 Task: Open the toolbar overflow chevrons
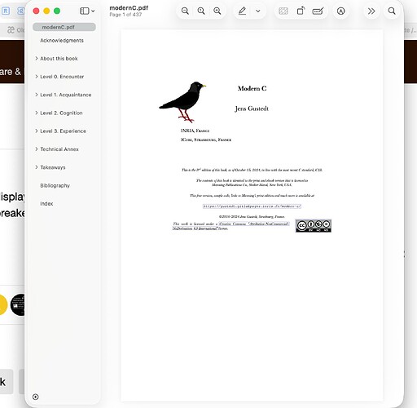point(371,11)
